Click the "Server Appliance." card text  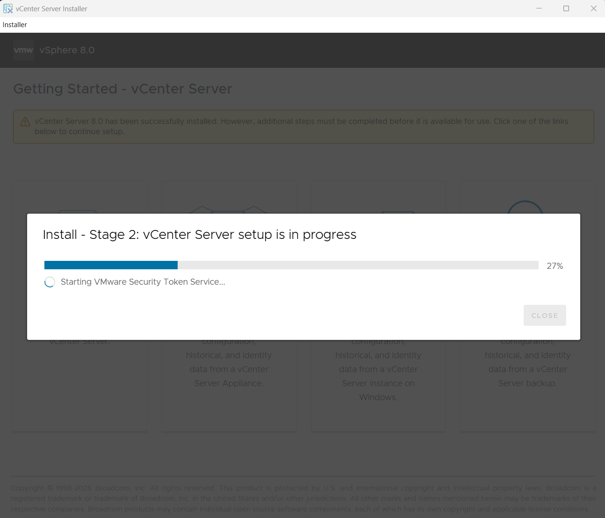click(229, 383)
